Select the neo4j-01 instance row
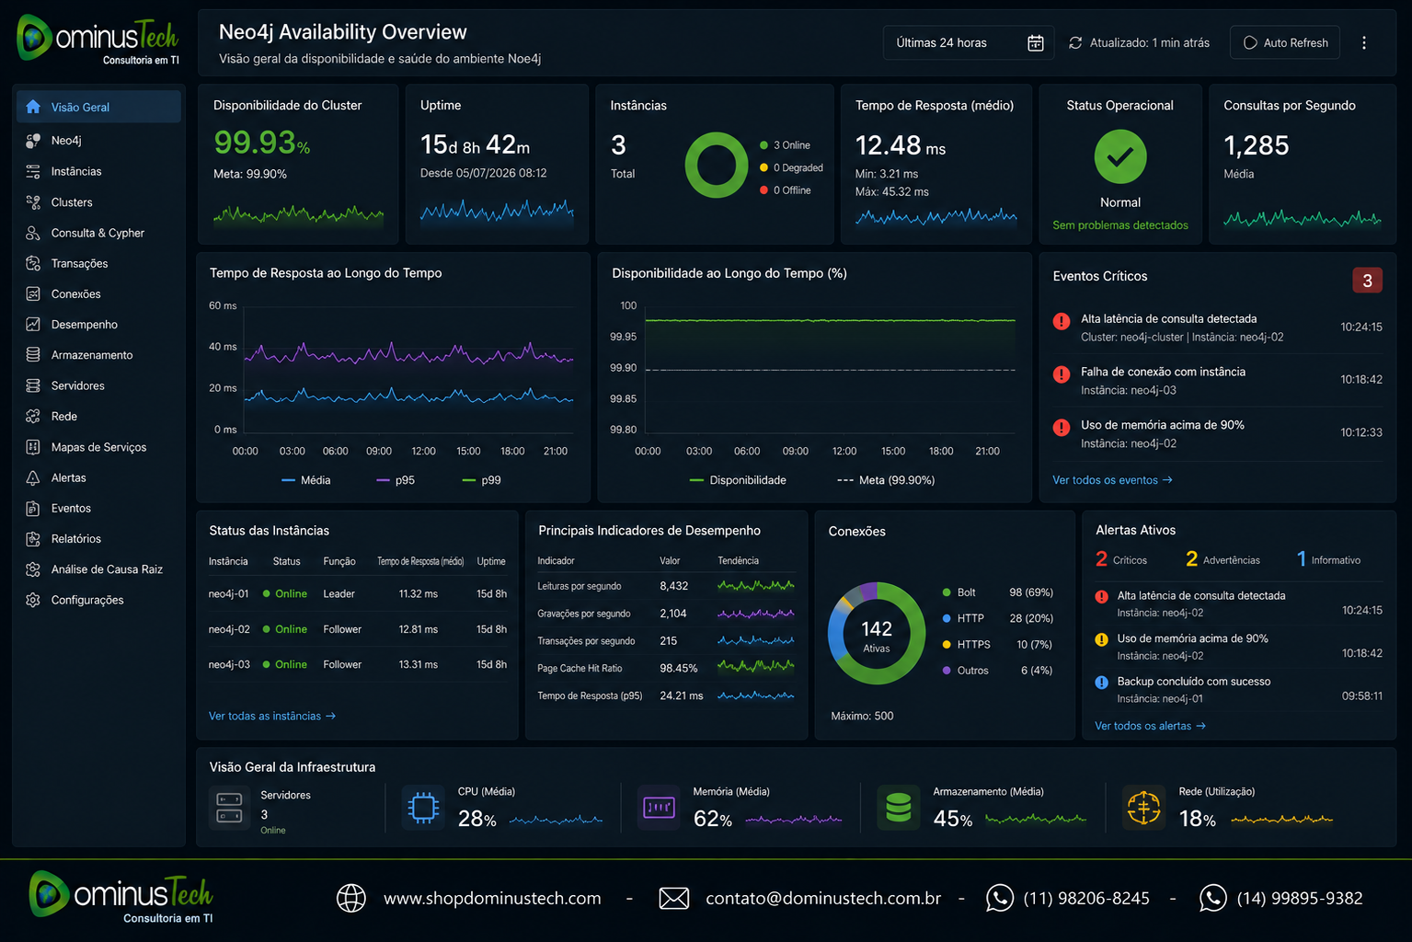This screenshot has height=942, width=1412. pyautogui.click(x=358, y=594)
